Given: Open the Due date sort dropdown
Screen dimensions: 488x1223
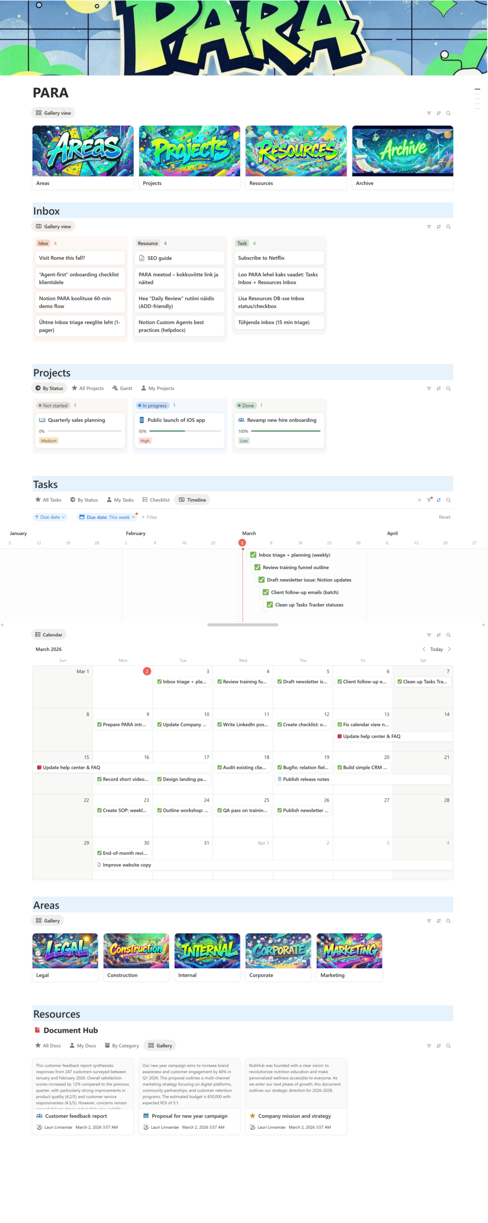Looking at the screenshot, I should pyautogui.click(x=50, y=517).
